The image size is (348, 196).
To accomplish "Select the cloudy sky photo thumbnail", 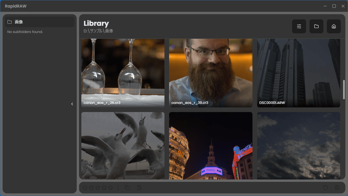I will coord(298,146).
